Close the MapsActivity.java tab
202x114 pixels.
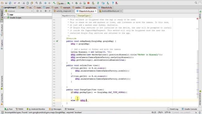[95, 11]
